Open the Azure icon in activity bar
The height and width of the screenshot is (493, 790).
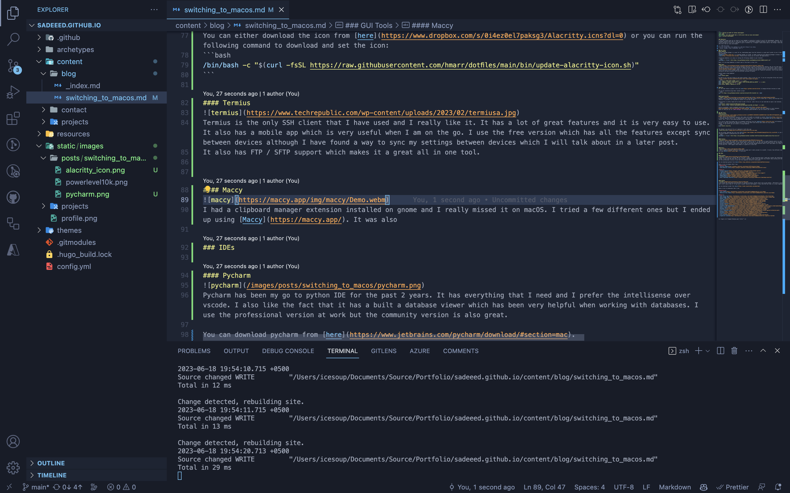tap(13, 250)
